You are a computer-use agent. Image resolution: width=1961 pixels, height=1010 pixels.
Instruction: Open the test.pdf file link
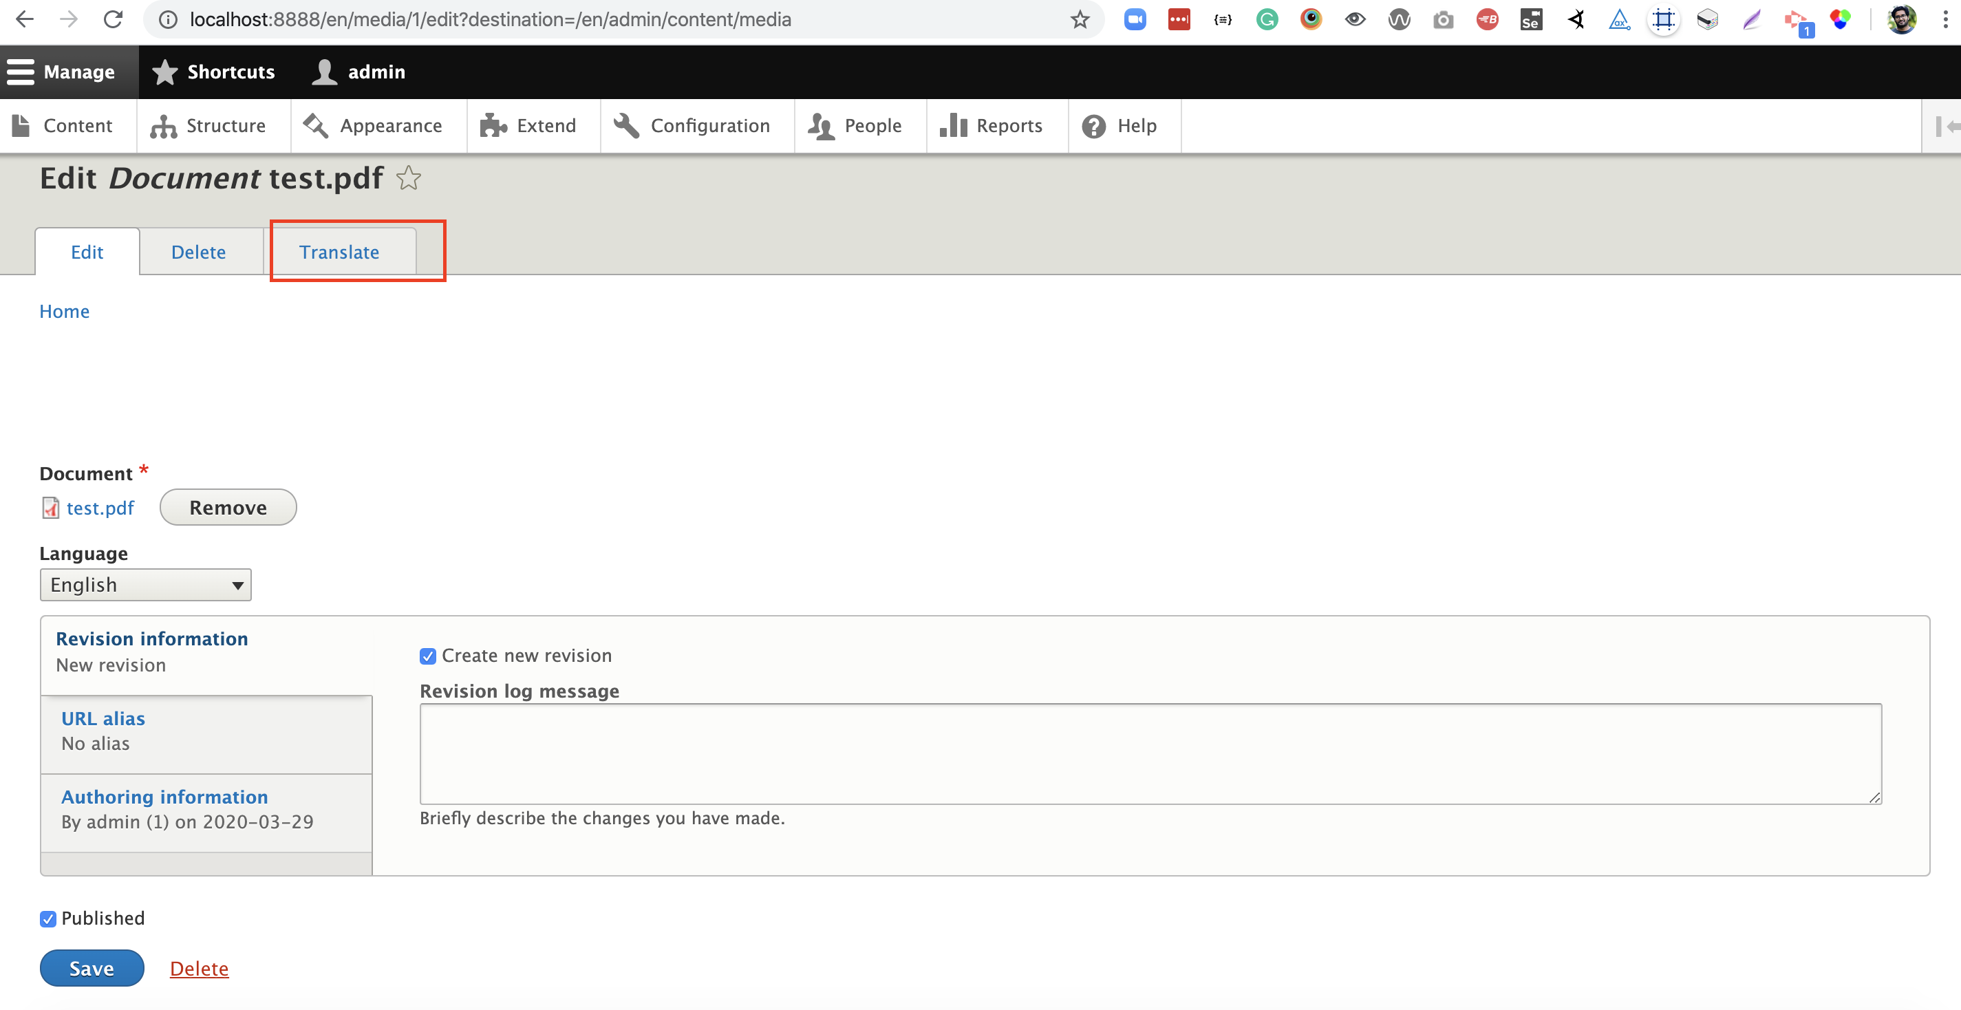(100, 508)
